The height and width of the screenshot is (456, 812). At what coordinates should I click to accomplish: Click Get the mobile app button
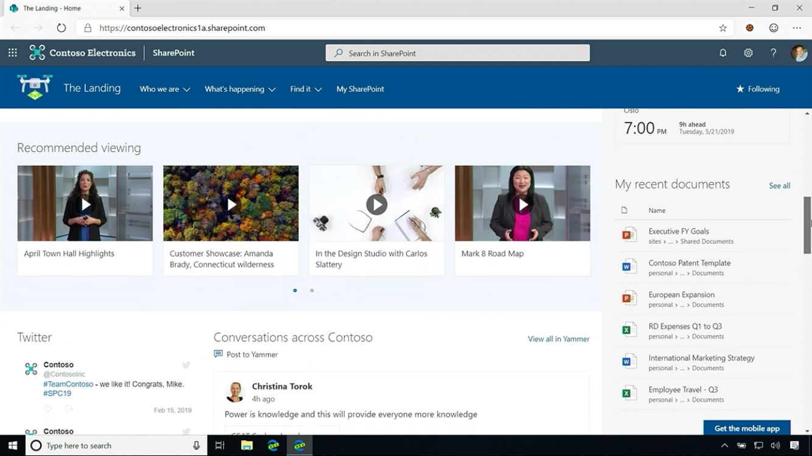746,428
